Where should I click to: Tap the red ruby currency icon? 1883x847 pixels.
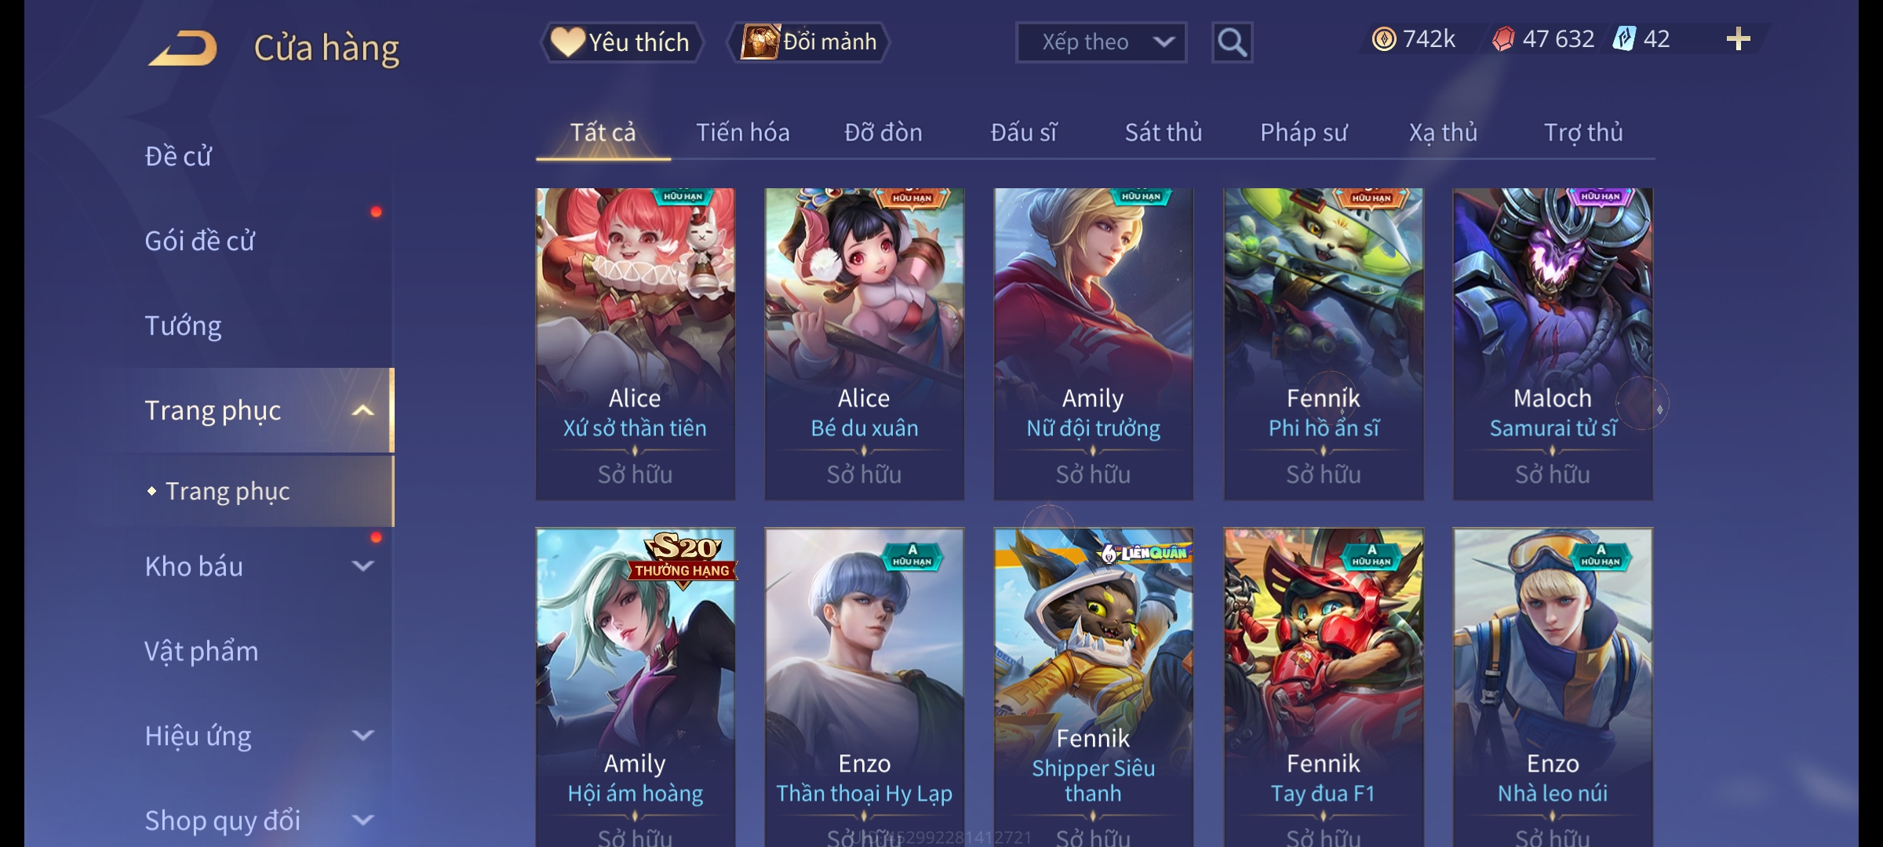click(x=1503, y=39)
